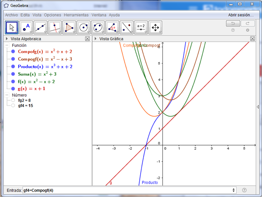Collapse the Función tree group

tap(7, 45)
